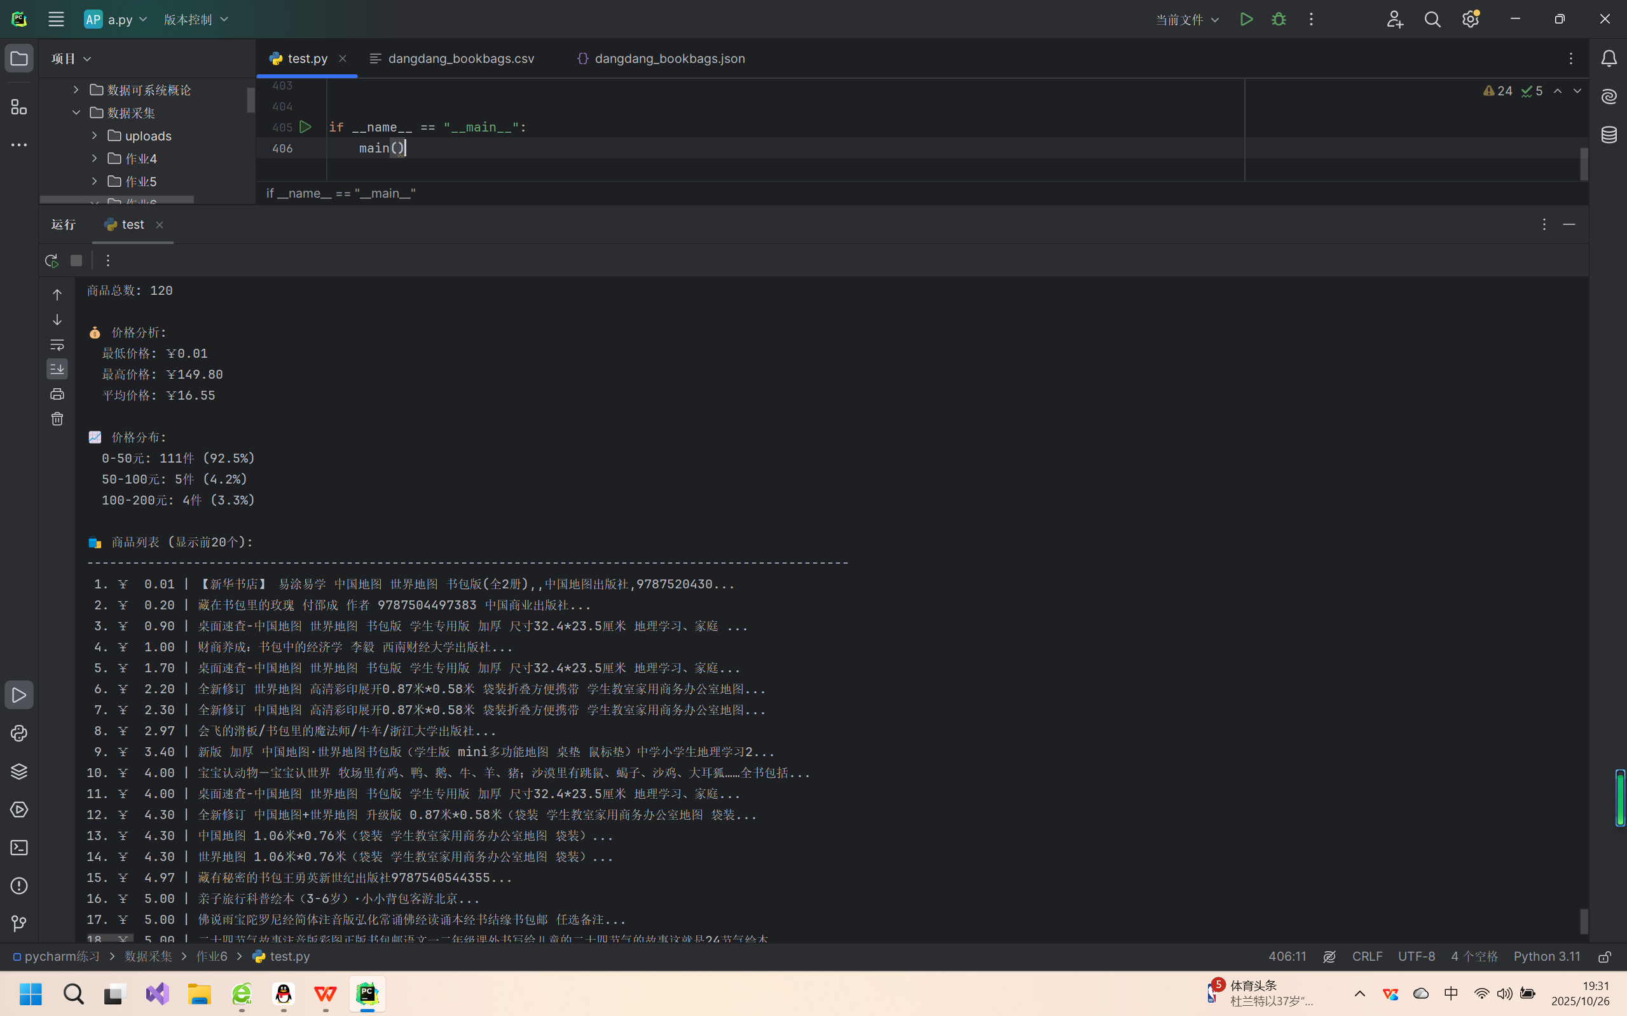The width and height of the screenshot is (1627, 1016).
Task: Expand the 作业4 folder
Action: (94, 159)
